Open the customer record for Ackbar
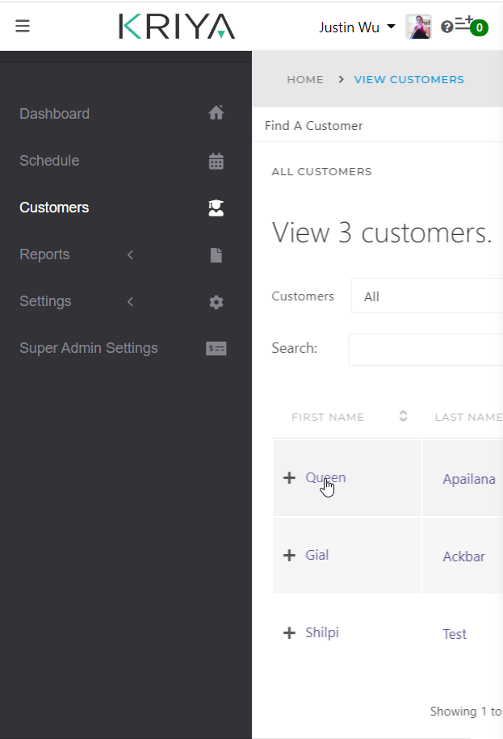Viewport: 503px width, 739px height. click(x=463, y=556)
